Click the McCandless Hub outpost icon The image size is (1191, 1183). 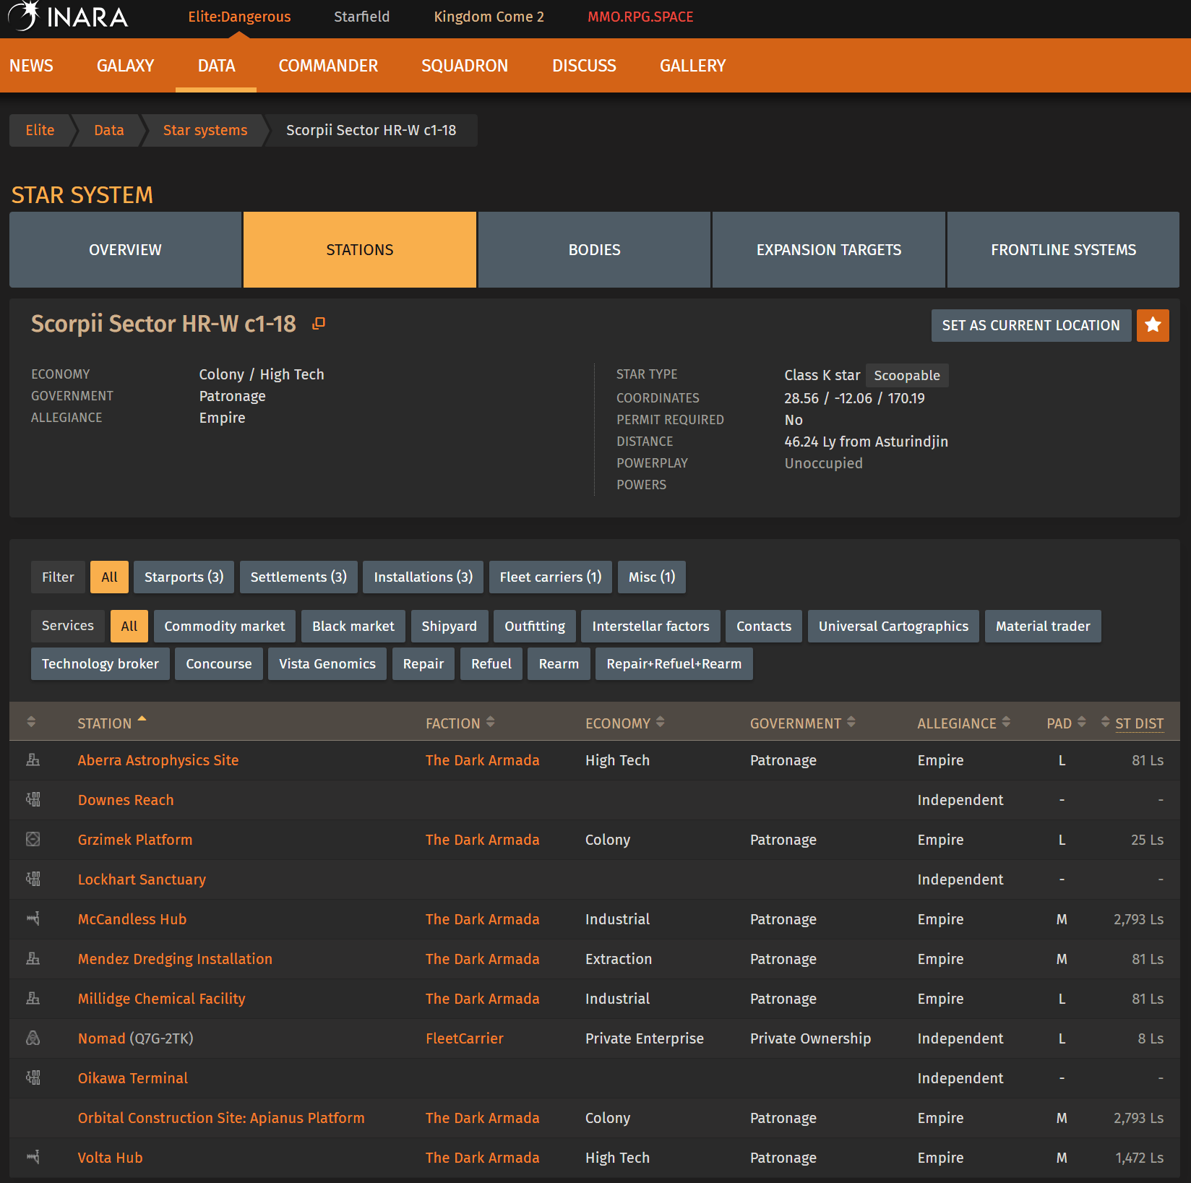pyautogui.click(x=33, y=919)
